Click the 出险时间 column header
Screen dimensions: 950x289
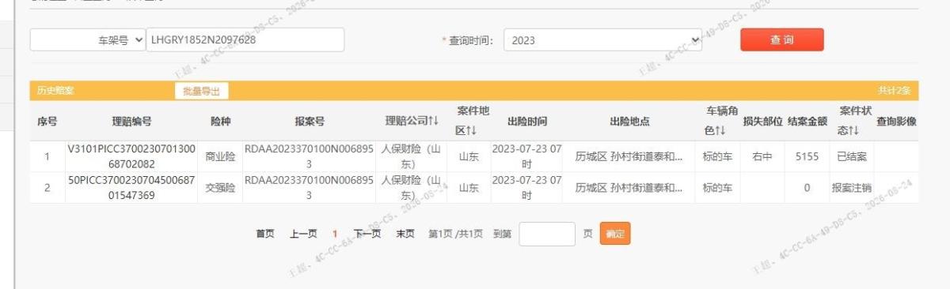point(527,122)
